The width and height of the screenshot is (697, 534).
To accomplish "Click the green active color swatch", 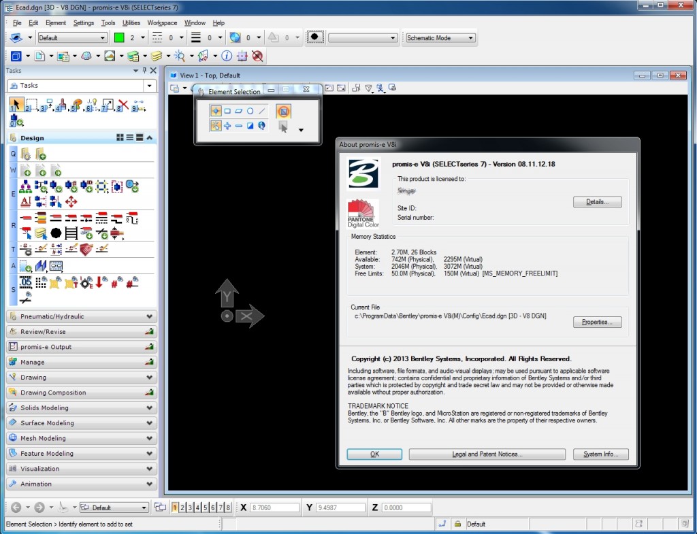I will [x=119, y=38].
